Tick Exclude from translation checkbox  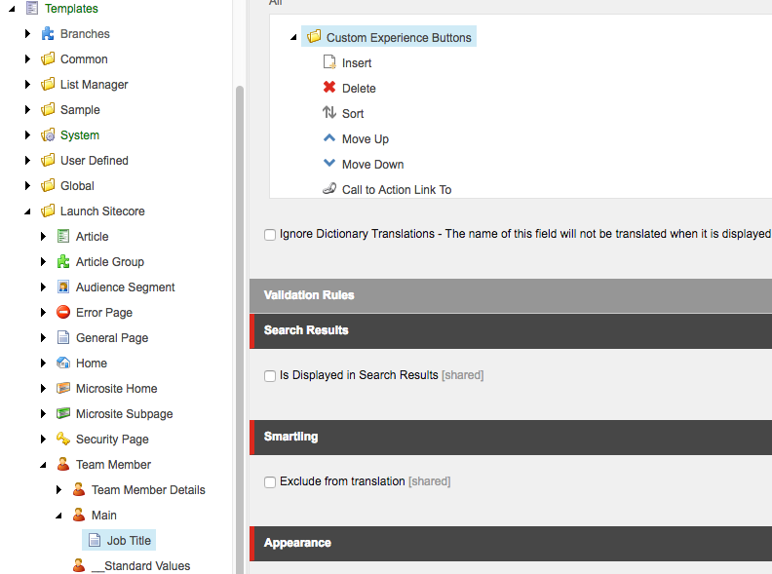pyautogui.click(x=270, y=482)
